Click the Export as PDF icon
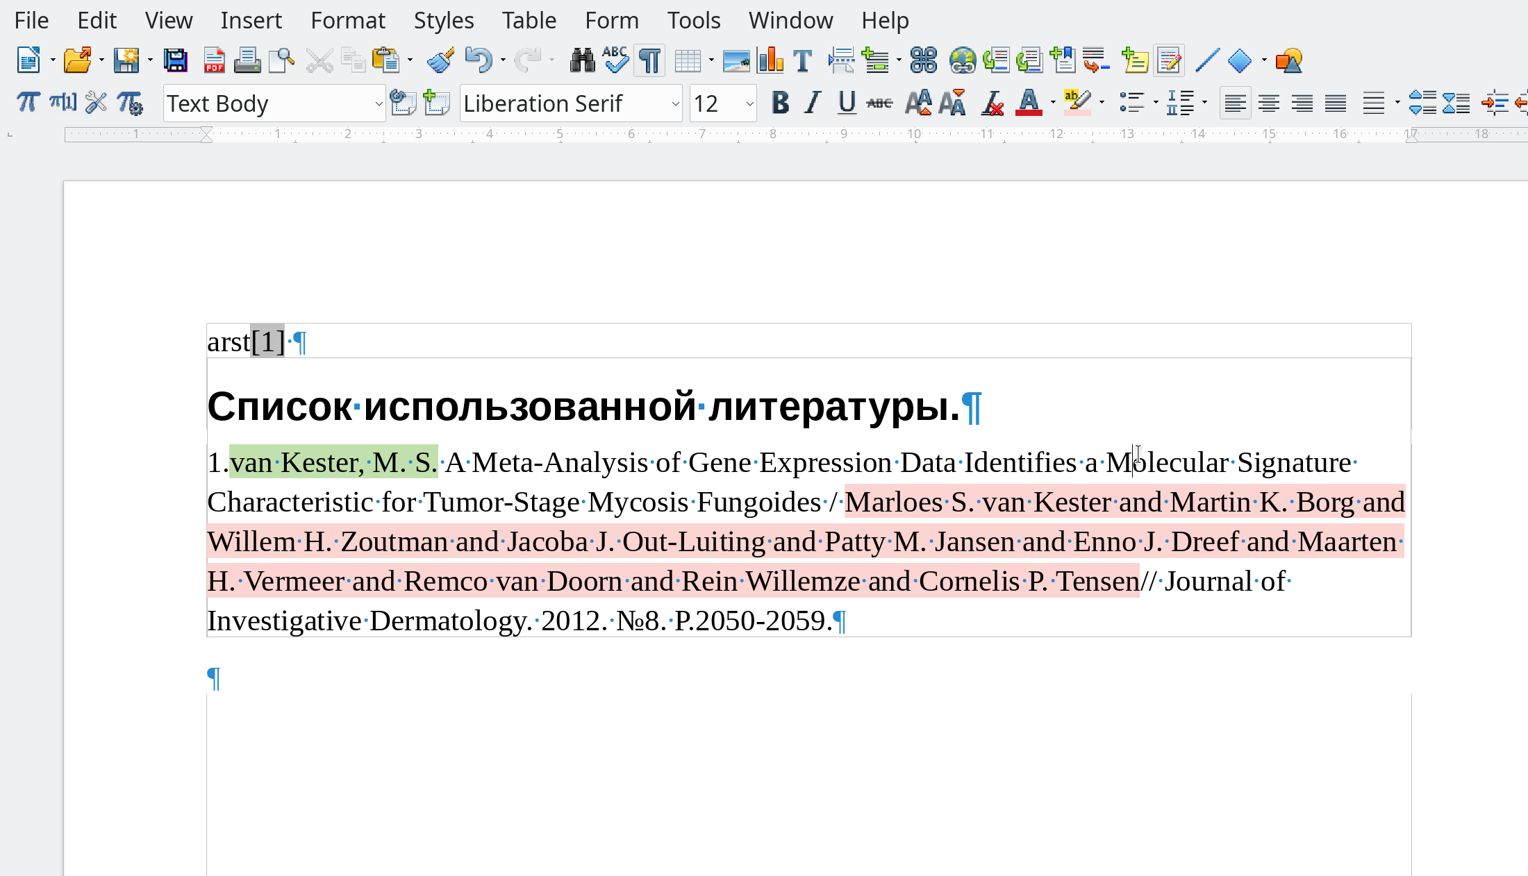Screen dimensions: 1528x876 (214, 61)
